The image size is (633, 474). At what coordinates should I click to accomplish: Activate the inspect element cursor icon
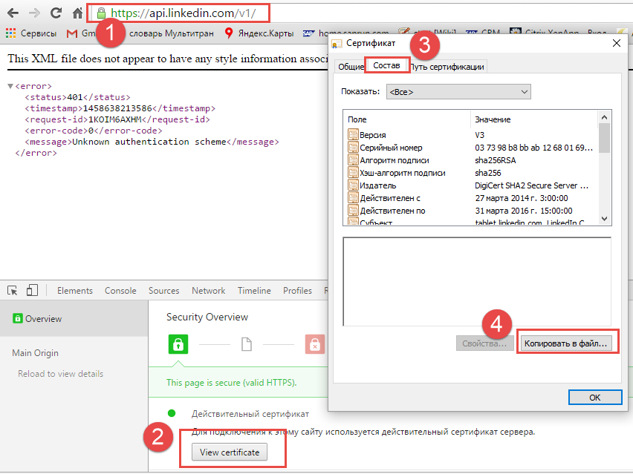coord(12,290)
